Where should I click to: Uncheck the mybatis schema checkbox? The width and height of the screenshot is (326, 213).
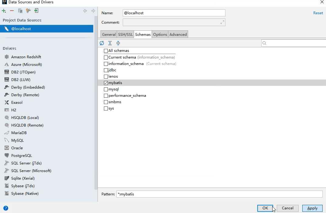click(106, 83)
